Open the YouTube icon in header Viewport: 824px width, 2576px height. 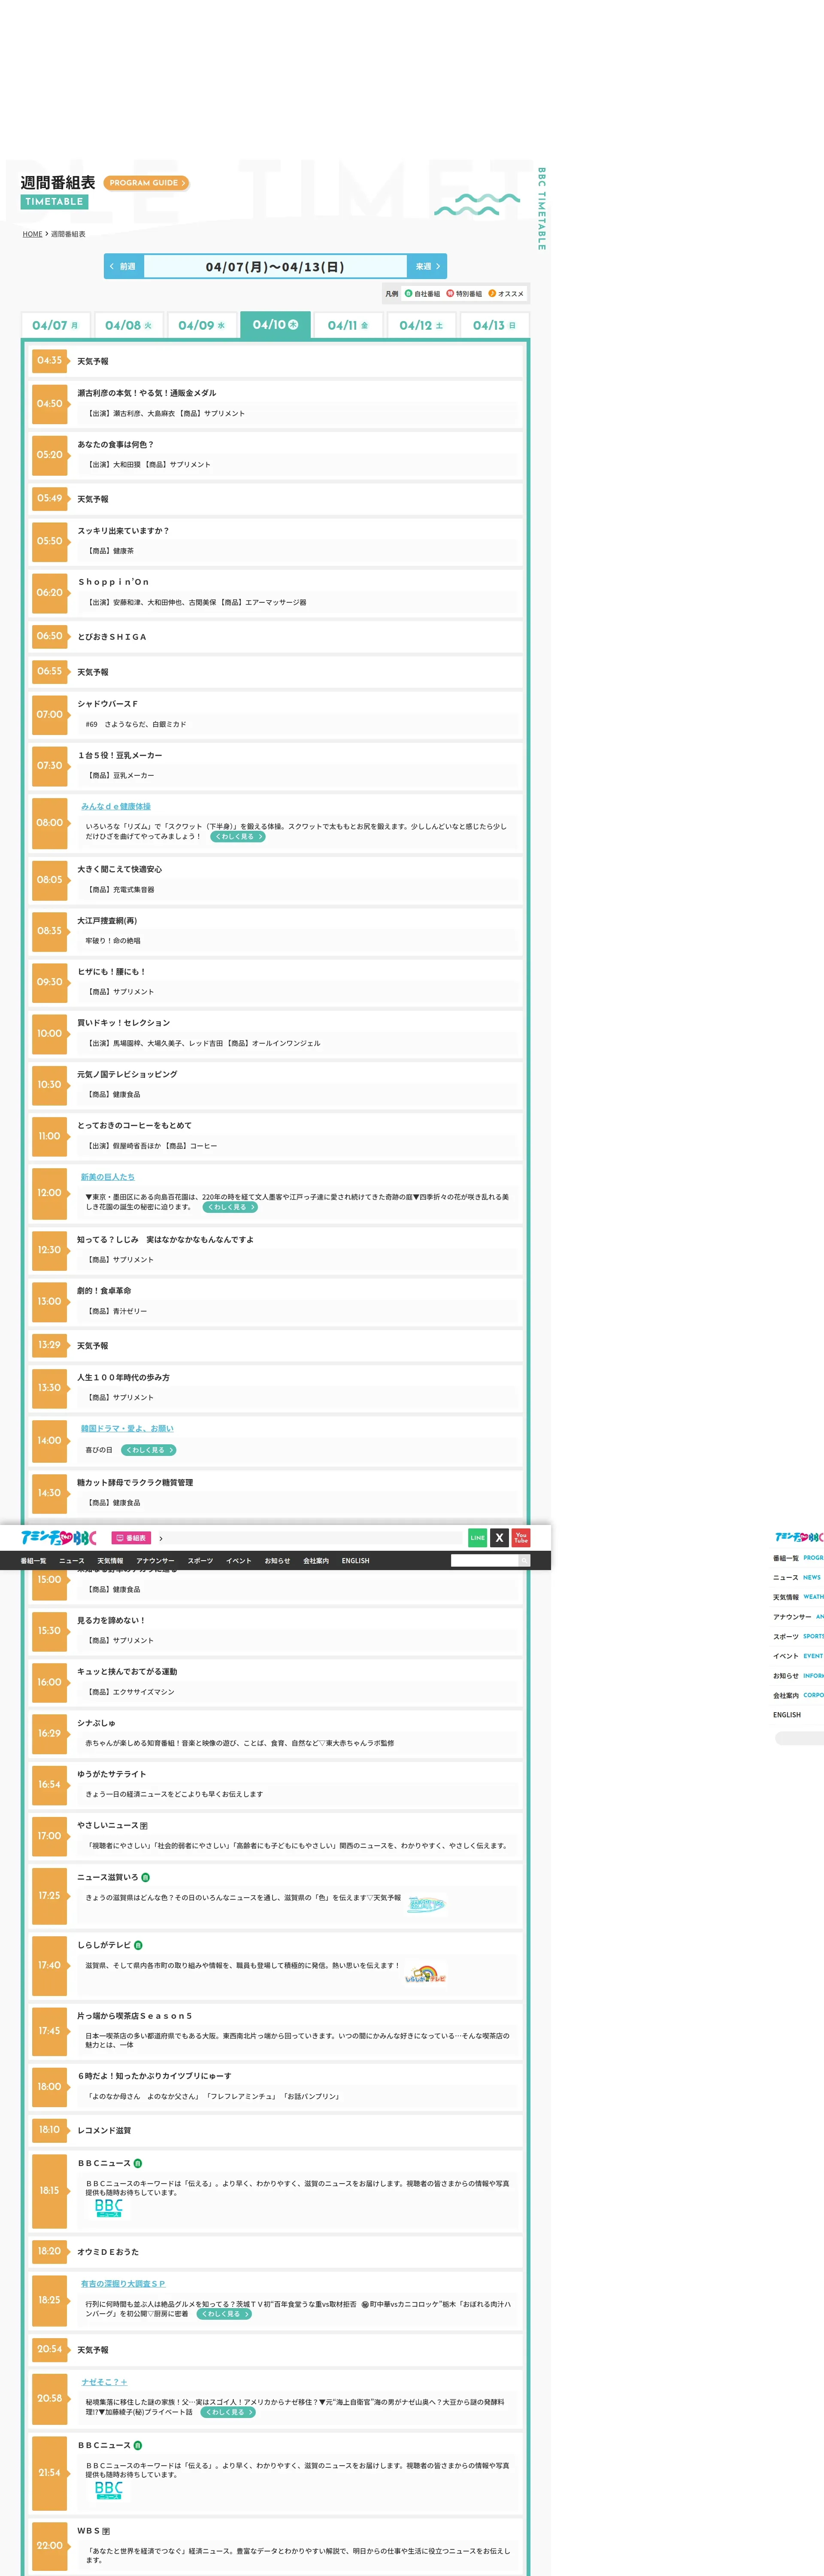click(521, 1538)
